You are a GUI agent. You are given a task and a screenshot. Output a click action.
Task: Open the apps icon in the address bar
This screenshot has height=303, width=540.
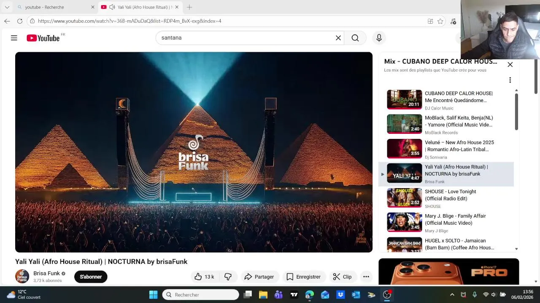coord(430,21)
